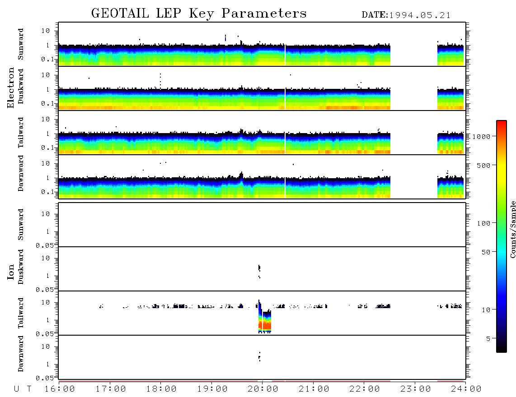
Task: Click the Ion "Duskward" panel label
Action: [21, 267]
